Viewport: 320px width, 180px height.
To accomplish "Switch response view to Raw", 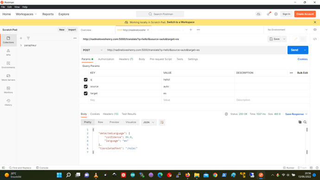I will coord(101,122).
